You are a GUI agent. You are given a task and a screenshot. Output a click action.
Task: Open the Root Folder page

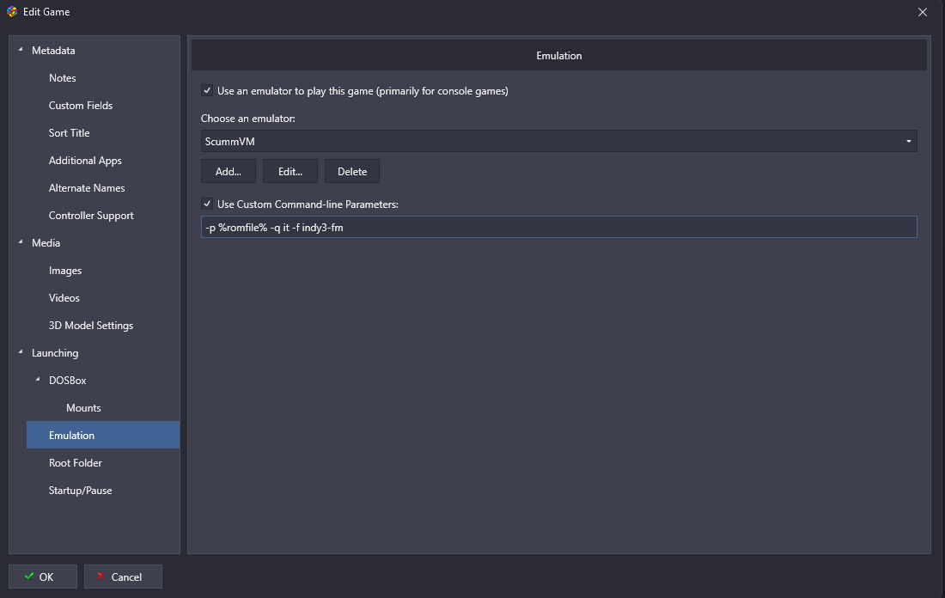76,463
